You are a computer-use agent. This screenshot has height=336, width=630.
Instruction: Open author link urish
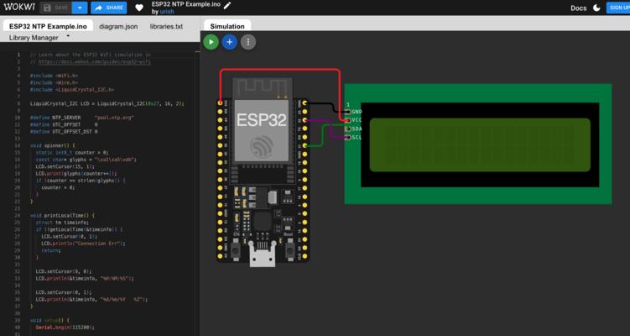(167, 12)
